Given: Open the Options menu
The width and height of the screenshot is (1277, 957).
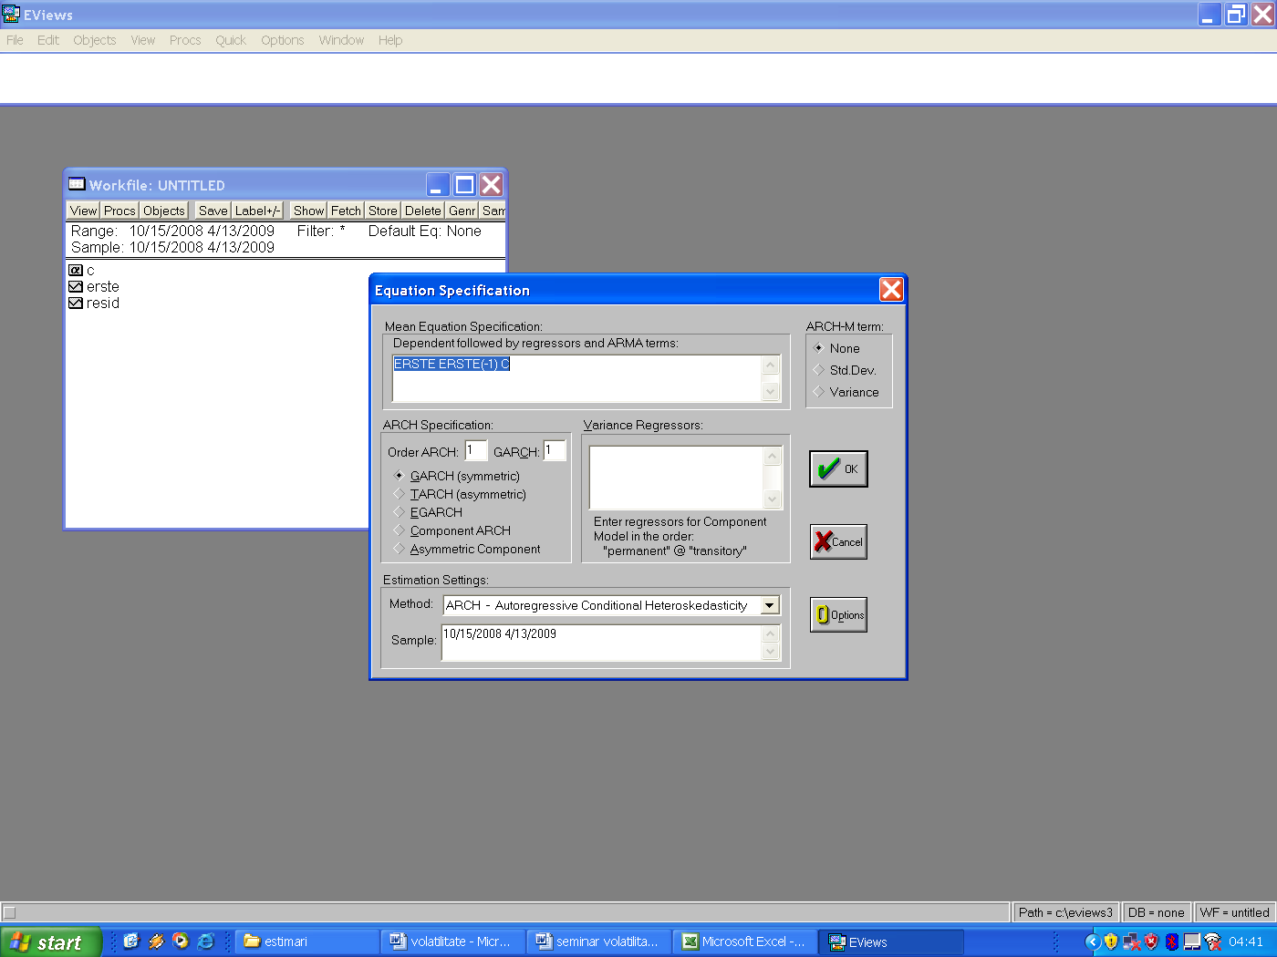Looking at the screenshot, I should pos(283,40).
